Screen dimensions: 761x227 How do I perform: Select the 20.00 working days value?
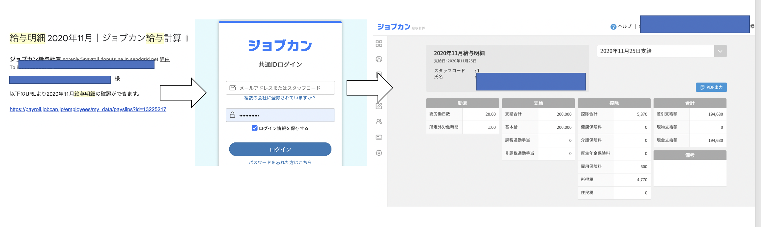491,114
